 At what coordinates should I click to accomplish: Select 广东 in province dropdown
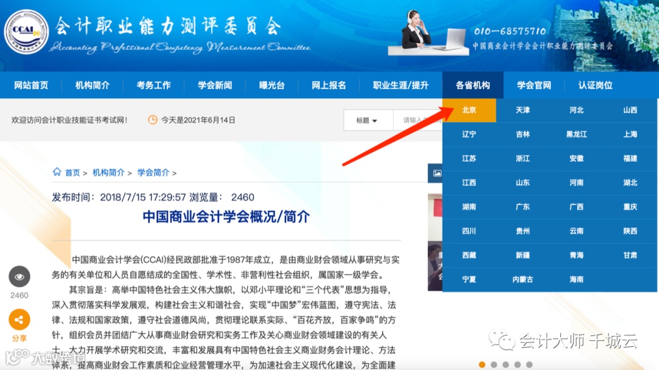(523, 207)
